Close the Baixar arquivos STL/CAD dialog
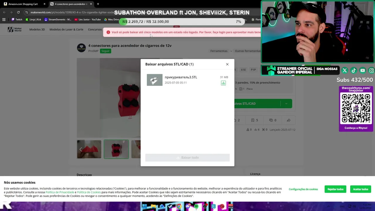Screen dimensions: 375x211 [227, 64]
